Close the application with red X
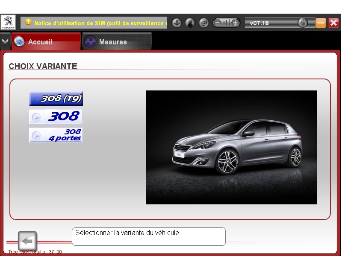Image resolution: width=342 pixels, height=256 pixels. [x=333, y=23]
